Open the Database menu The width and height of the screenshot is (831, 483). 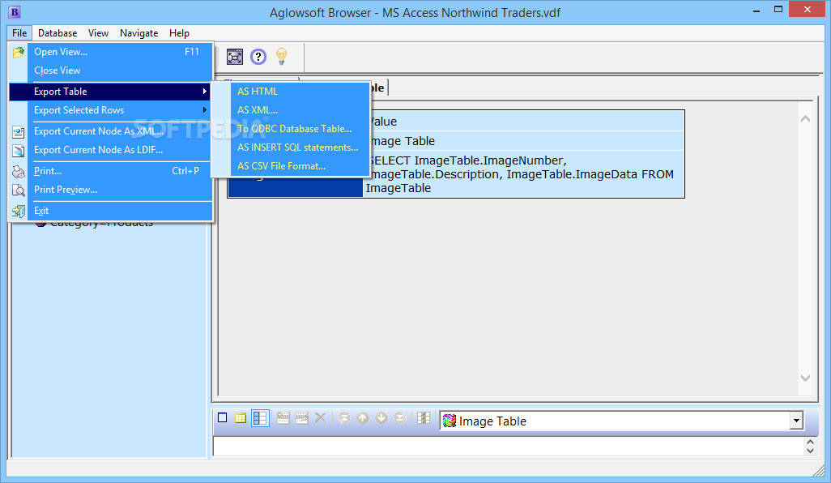click(58, 33)
